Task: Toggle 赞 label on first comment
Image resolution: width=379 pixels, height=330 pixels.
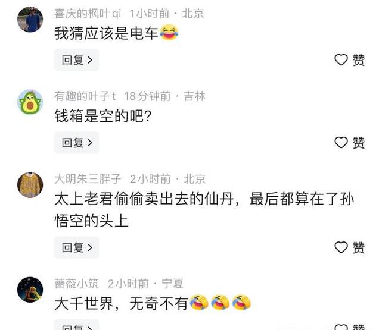Action: click(x=359, y=60)
